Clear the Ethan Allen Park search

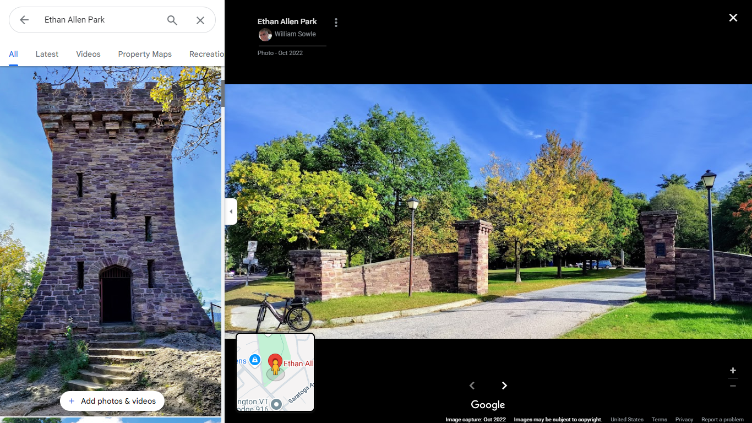point(200,20)
